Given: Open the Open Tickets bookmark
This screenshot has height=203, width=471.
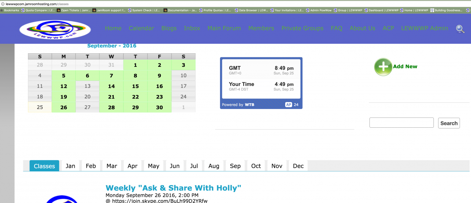Looking at the screenshot, I should (x=74, y=10).
